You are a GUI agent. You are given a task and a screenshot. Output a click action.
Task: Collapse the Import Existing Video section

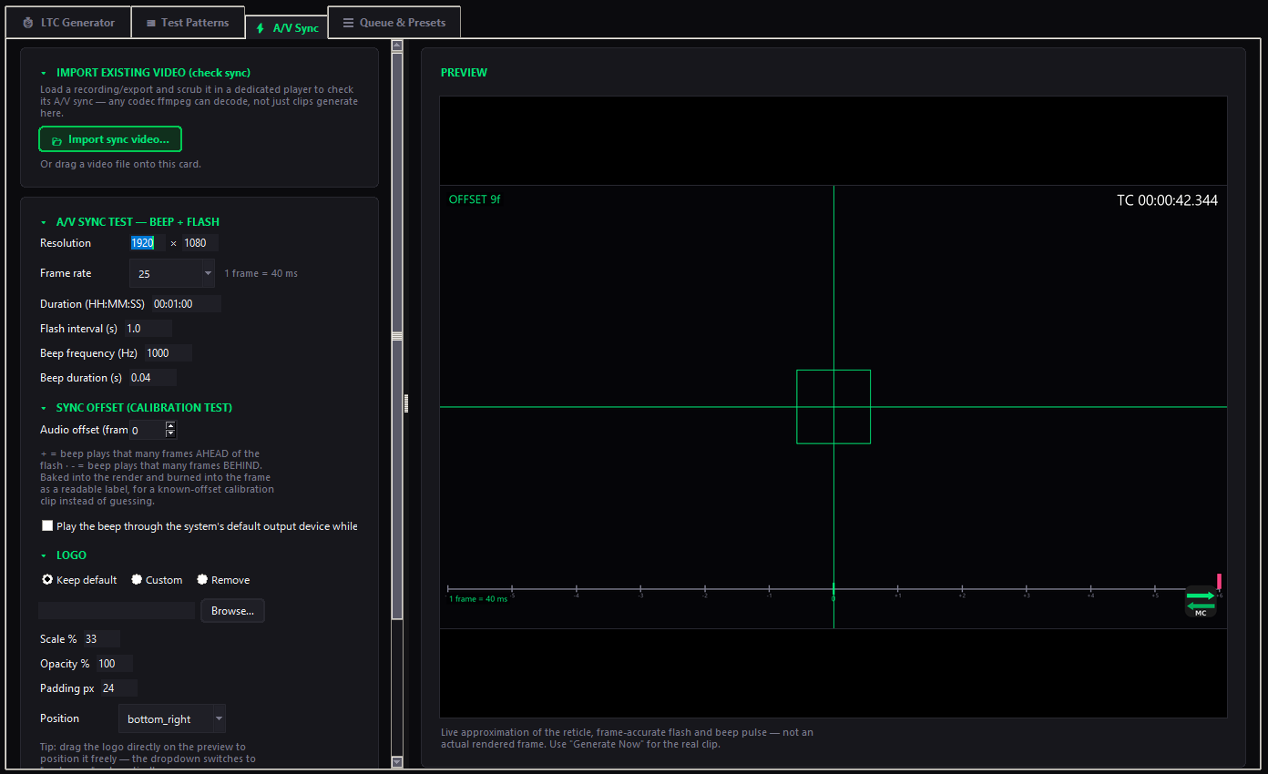(44, 73)
